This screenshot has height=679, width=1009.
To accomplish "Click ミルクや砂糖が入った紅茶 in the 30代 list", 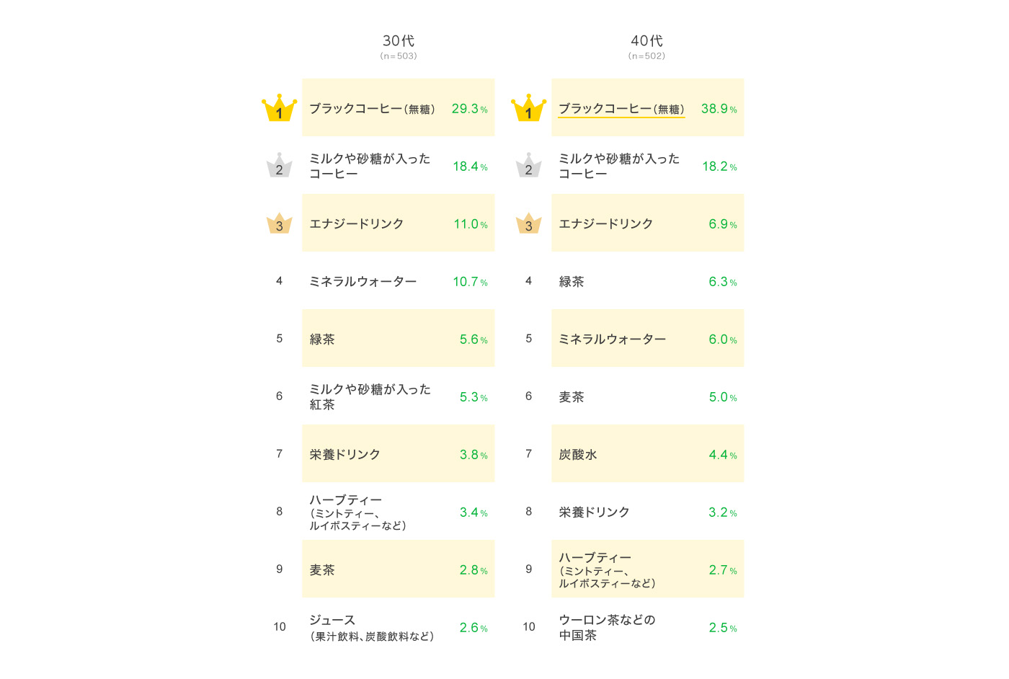I will 370,396.
